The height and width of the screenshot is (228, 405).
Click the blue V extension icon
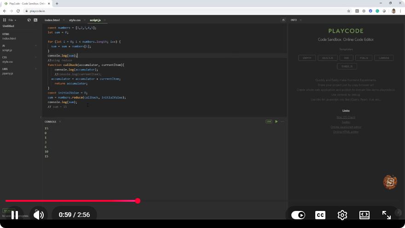(x=370, y=11)
